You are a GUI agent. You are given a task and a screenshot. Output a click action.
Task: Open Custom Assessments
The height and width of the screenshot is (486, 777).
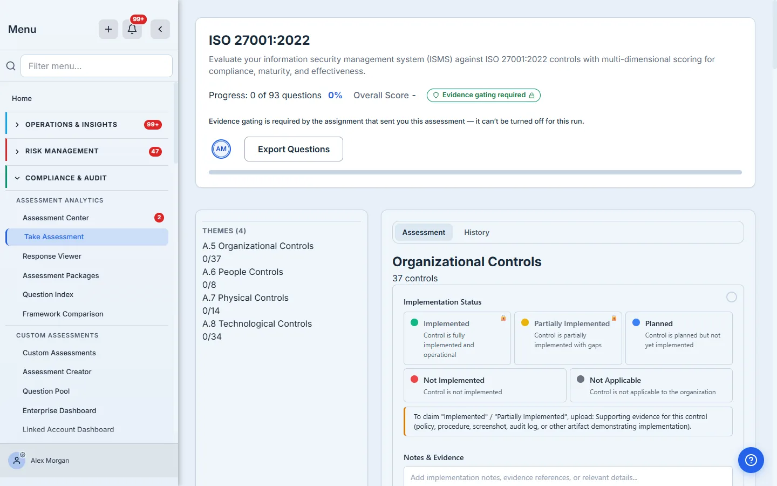coord(87,353)
